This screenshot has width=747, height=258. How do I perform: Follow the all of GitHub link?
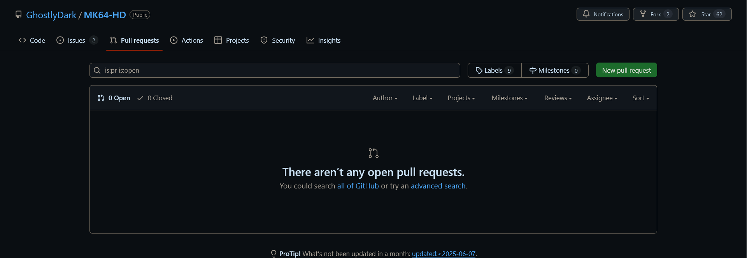click(358, 186)
